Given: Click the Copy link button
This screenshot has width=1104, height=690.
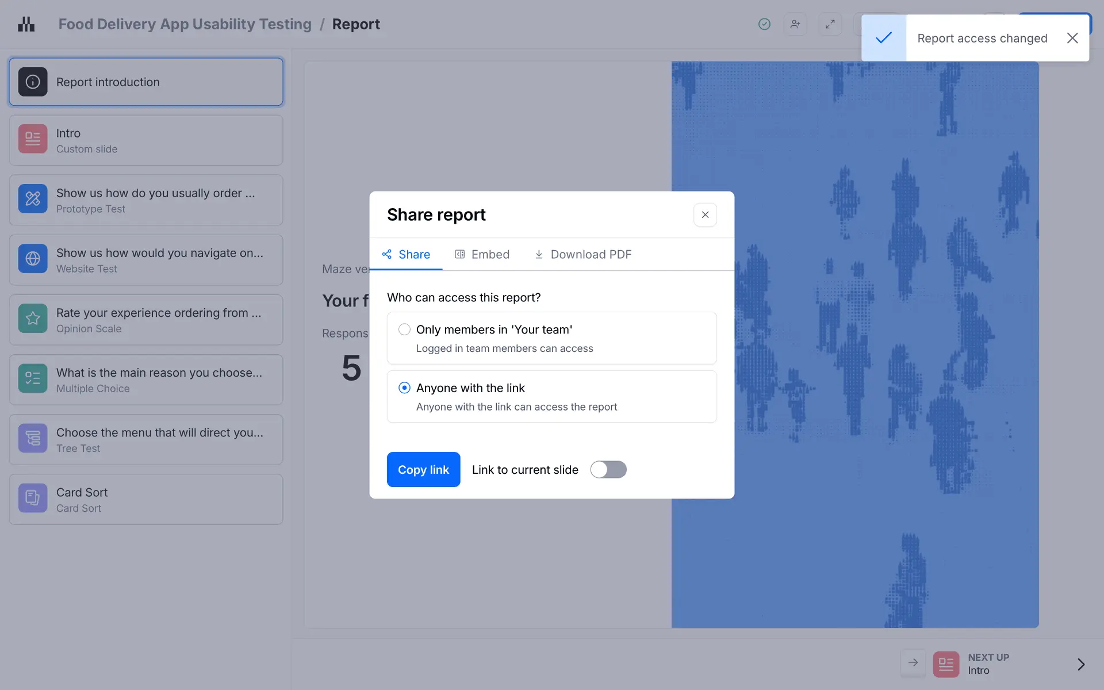Looking at the screenshot, I should click(x=423, y=470).
